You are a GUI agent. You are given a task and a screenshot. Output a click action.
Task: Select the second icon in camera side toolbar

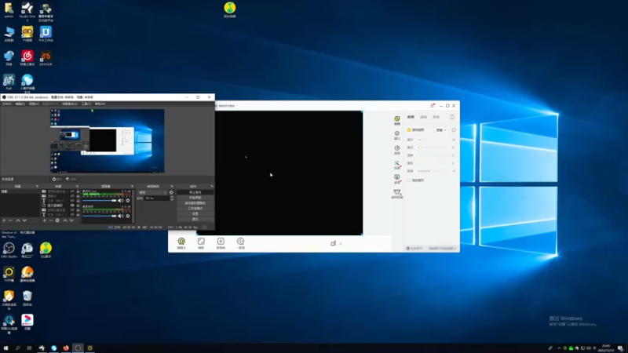tap(397, 135)
